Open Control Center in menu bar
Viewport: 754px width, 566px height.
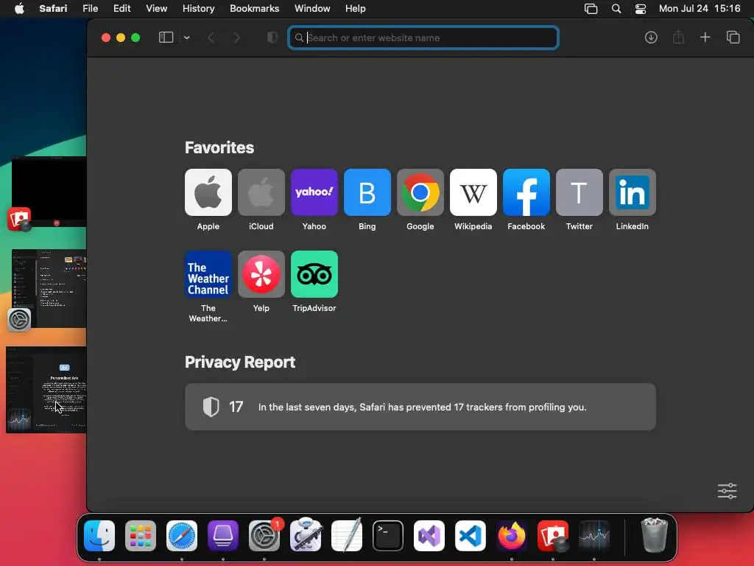click(x=641, y=9)
